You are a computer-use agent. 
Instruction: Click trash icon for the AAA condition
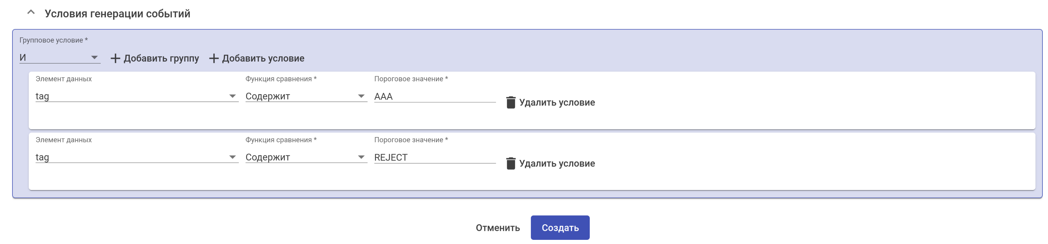point(511,102)
